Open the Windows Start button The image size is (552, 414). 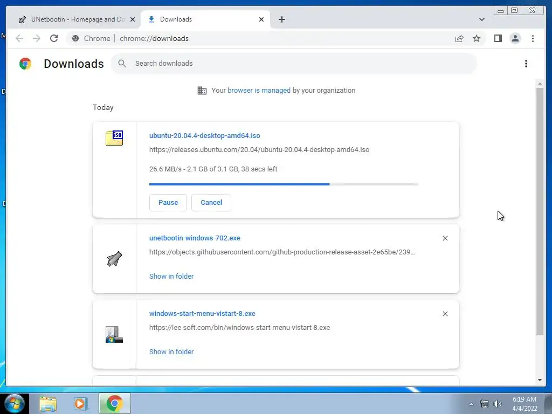[15, 403]
